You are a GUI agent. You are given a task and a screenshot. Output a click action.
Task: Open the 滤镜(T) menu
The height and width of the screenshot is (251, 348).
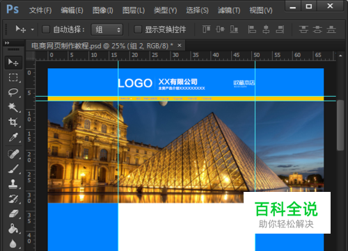229,10
